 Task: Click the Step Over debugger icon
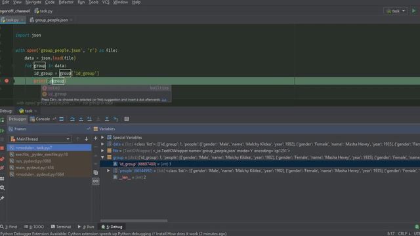72,119
